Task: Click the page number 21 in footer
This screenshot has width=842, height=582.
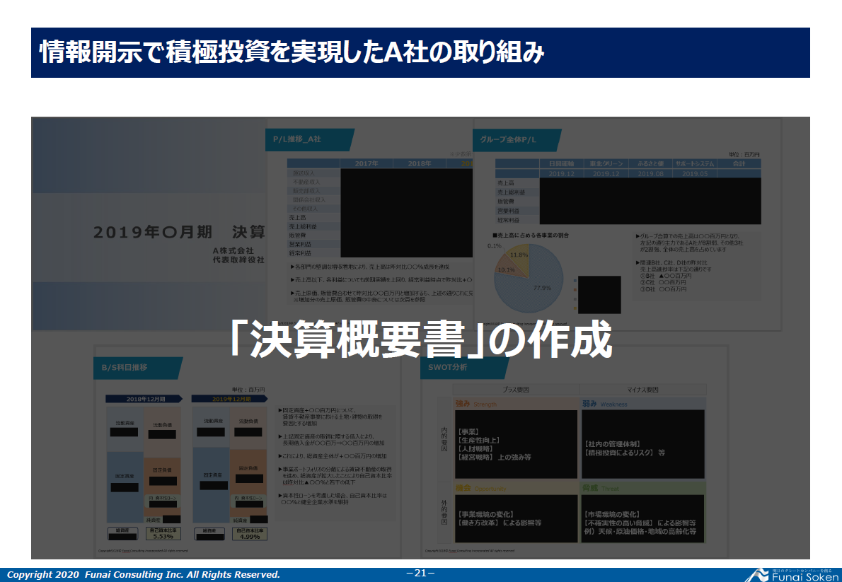Action: [420, 574]
